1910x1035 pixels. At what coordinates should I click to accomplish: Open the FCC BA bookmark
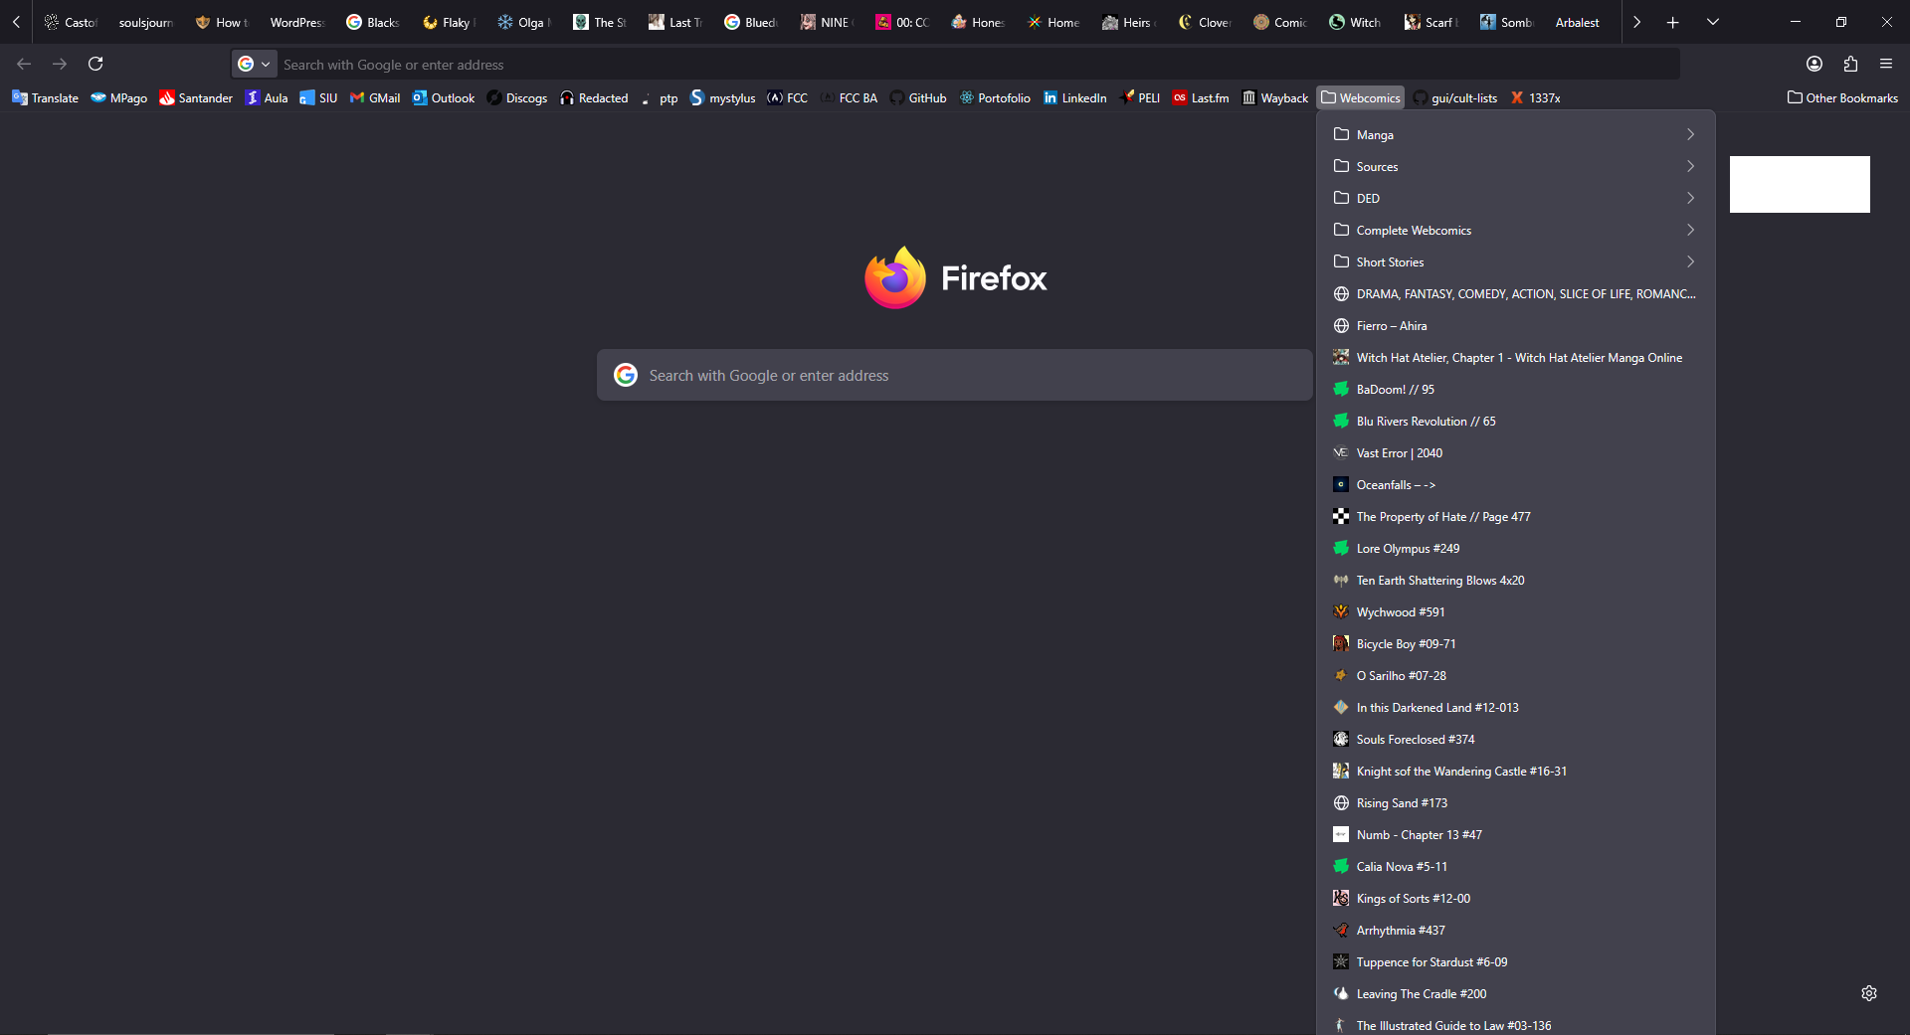[x=849, y=97]
